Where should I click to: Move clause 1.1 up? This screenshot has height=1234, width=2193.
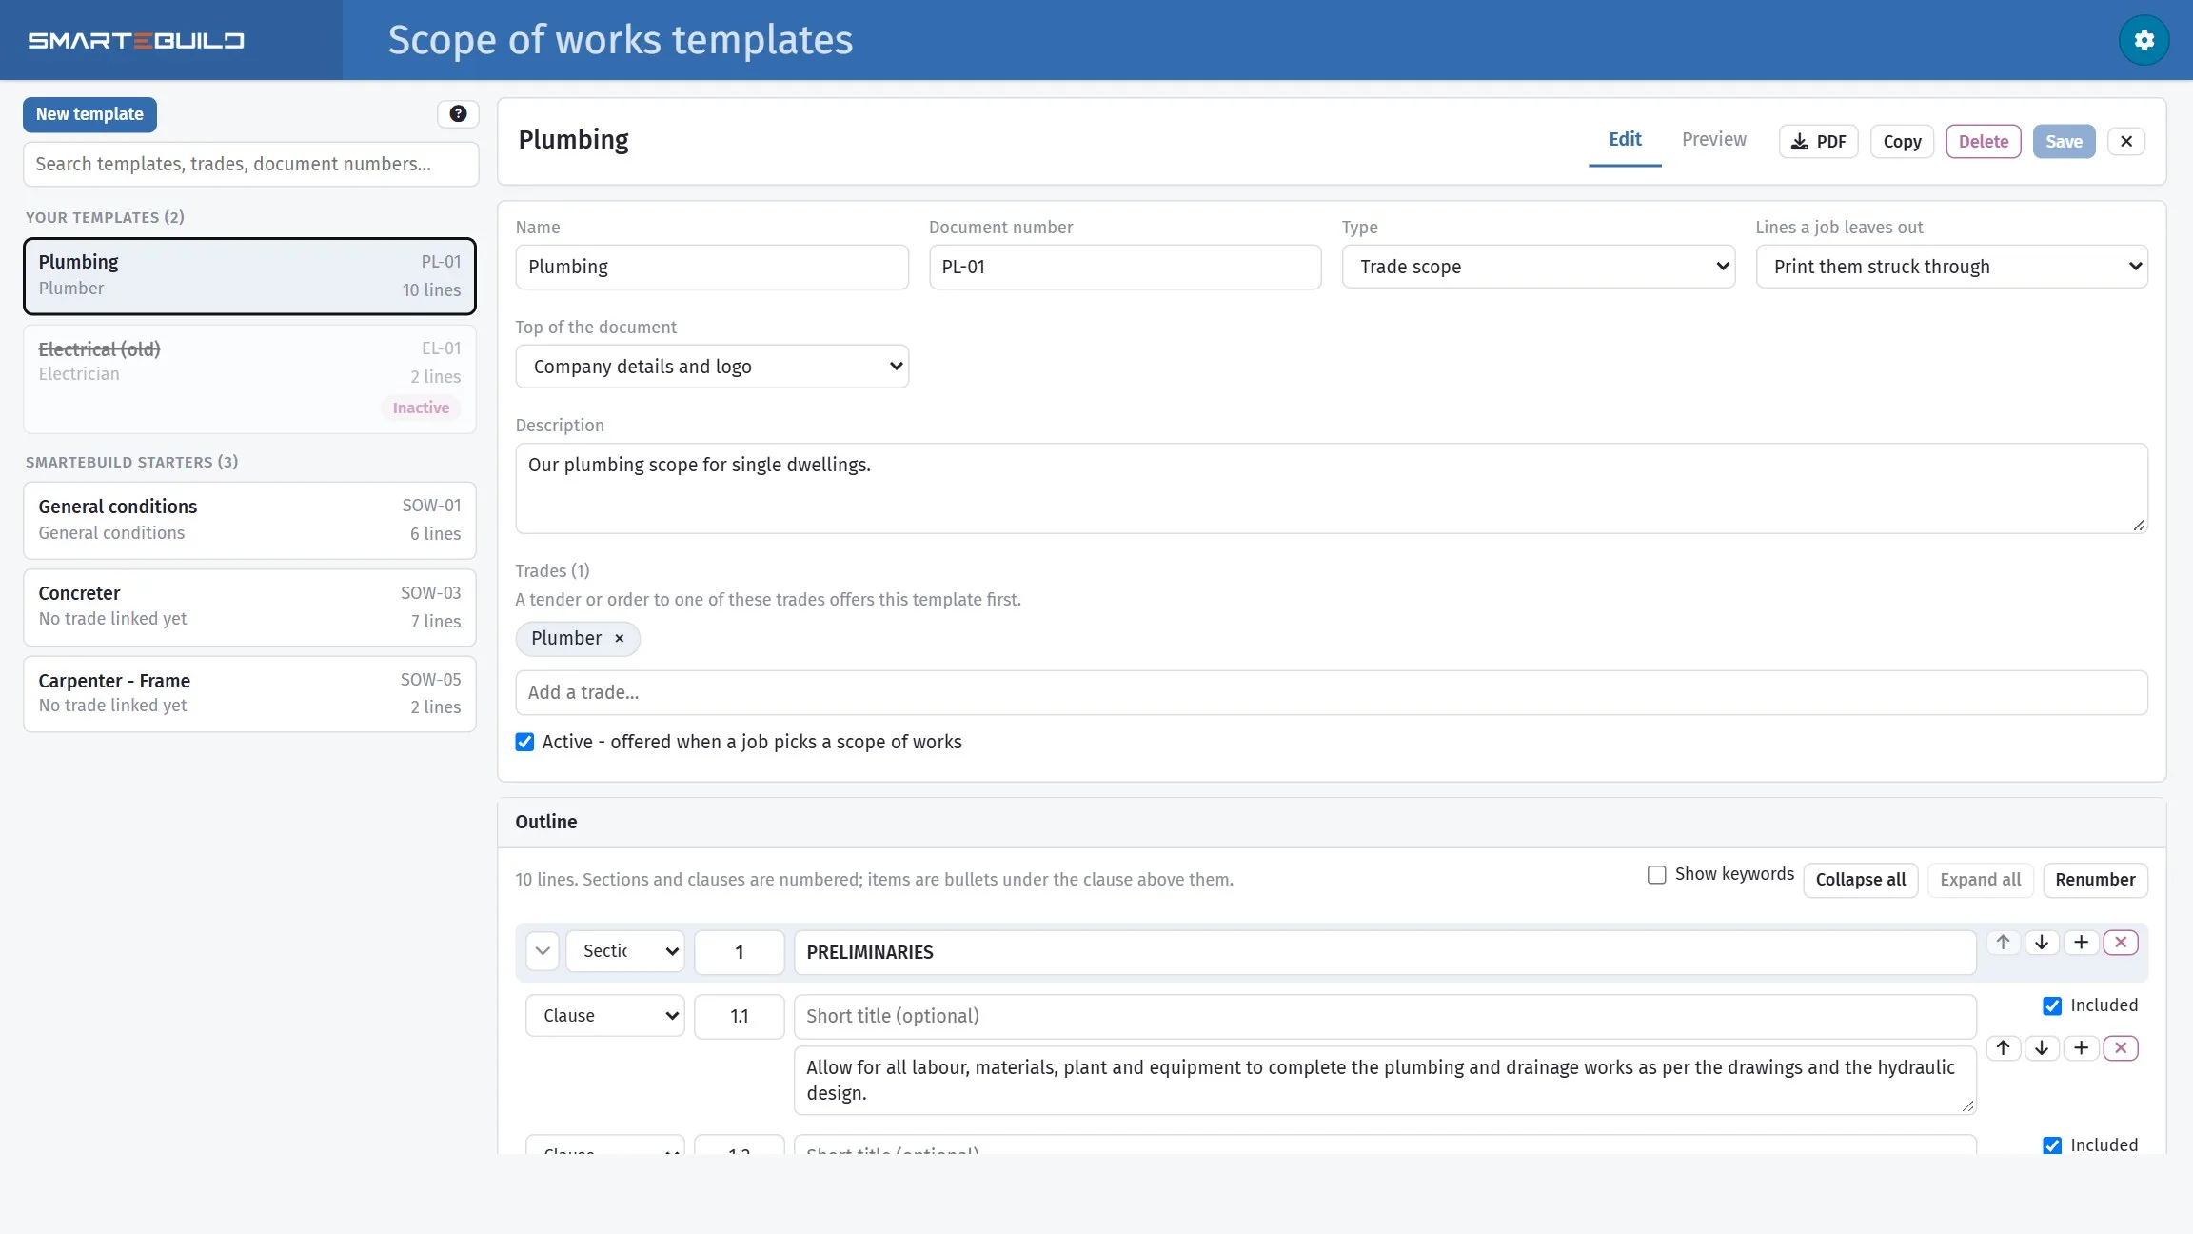(x=2003, y=1047)
